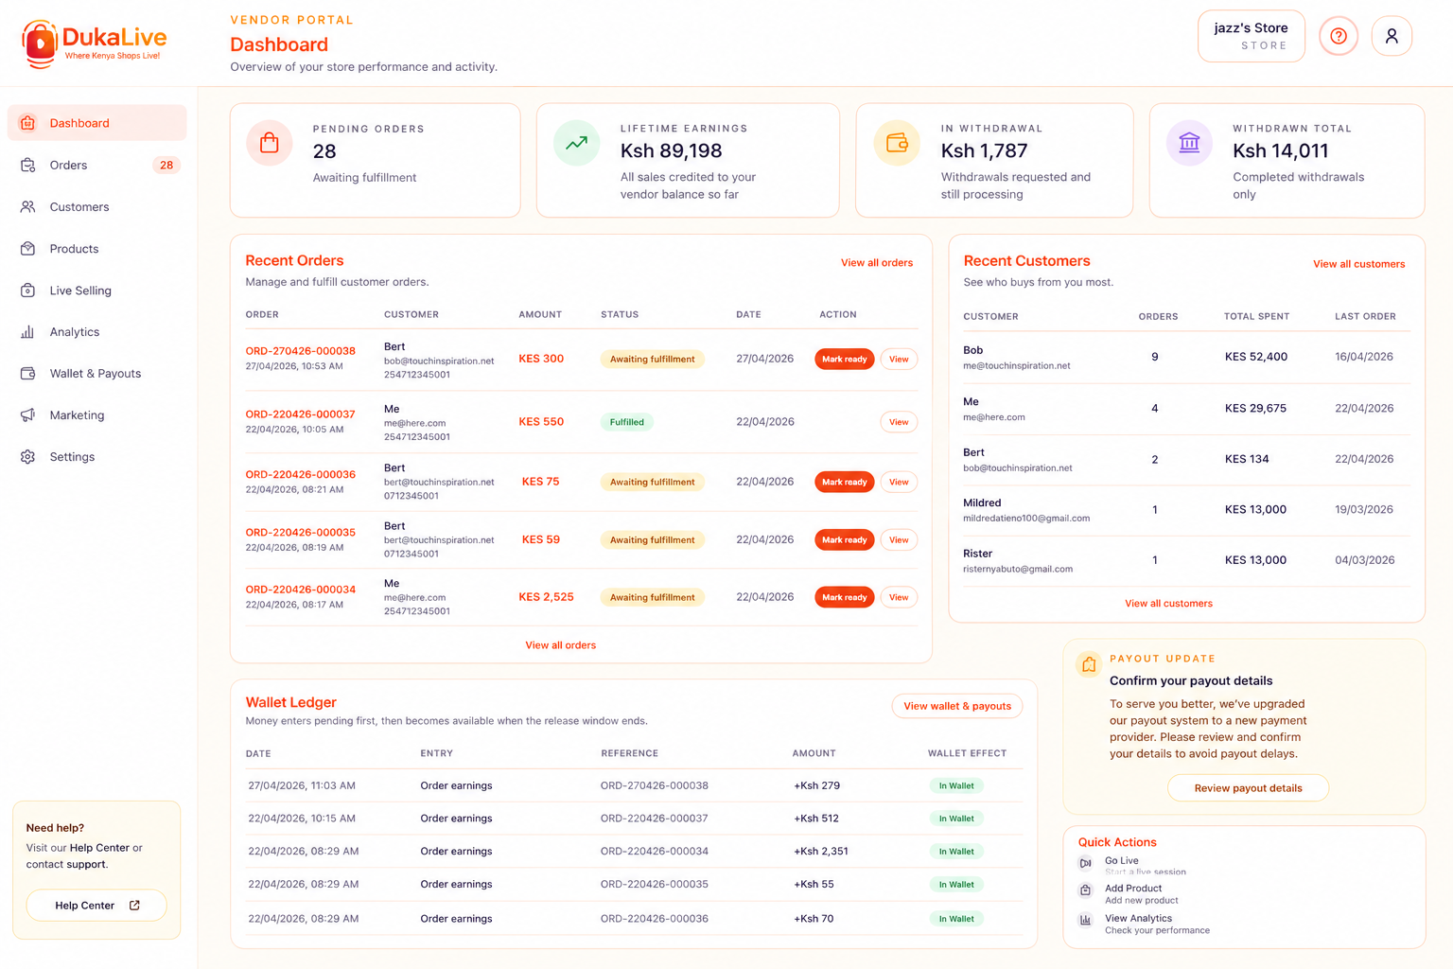1453x969 pixels.
Task: Click the View Analytics quick action icon
Action: 1086,920
